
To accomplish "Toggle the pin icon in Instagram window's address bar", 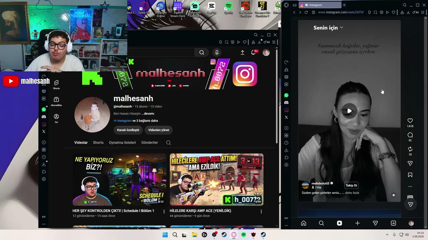I will tap(369, 12).
